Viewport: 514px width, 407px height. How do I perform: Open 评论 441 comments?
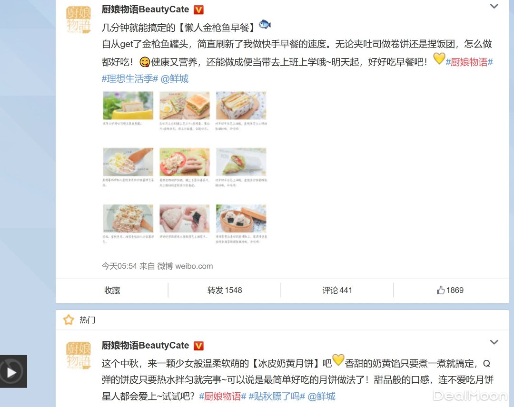click(337, 290)
